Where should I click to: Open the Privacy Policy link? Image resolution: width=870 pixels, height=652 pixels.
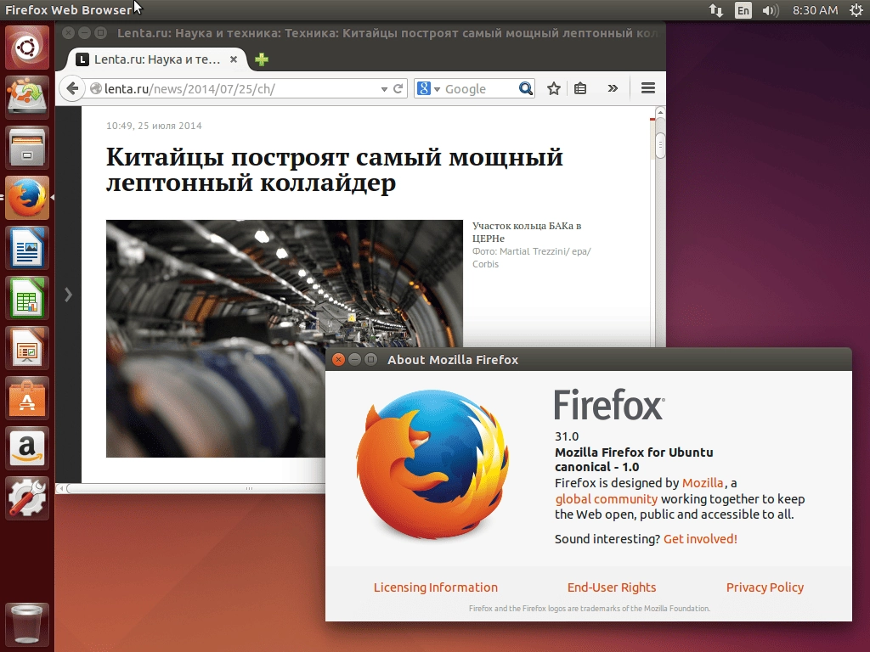(x=765, y=587)
